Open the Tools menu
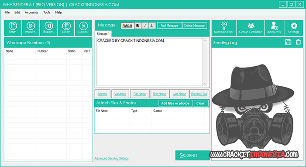Viewport: 306px width, 167px height. (47, 12)
